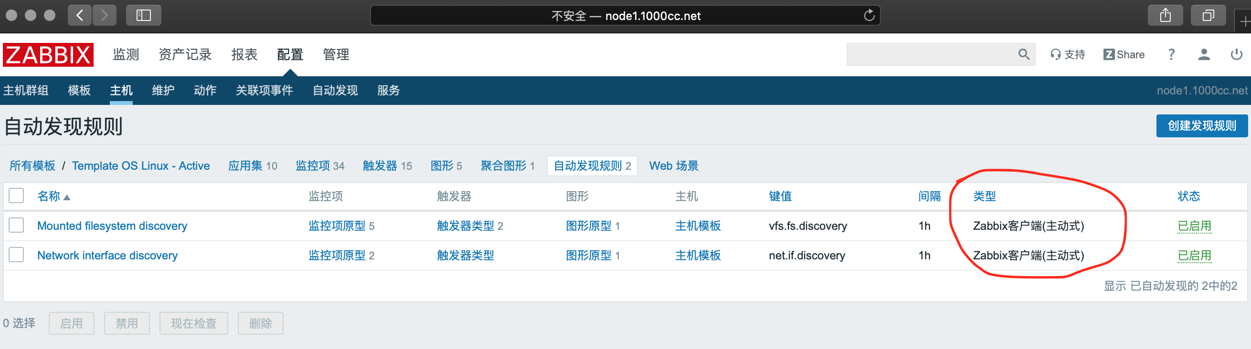Sort by 类型 column header
This screenshot has width=1251, height=349.
tap(984, 196)
